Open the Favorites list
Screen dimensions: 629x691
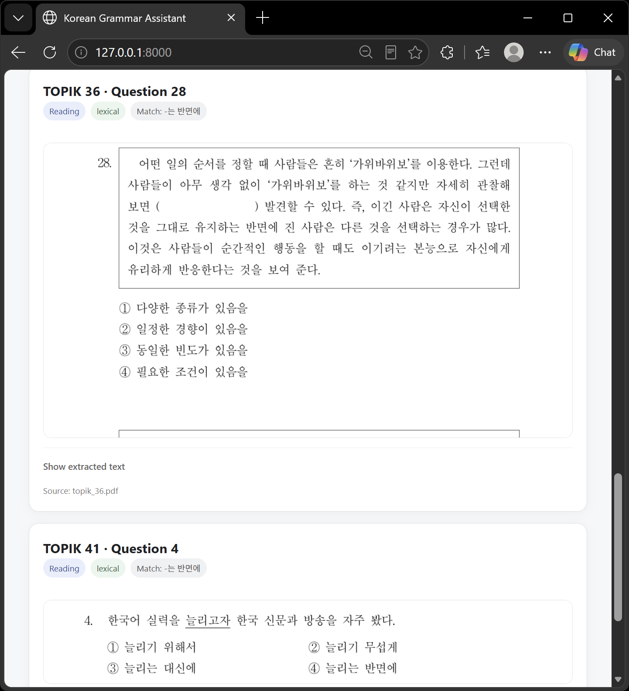482,52
